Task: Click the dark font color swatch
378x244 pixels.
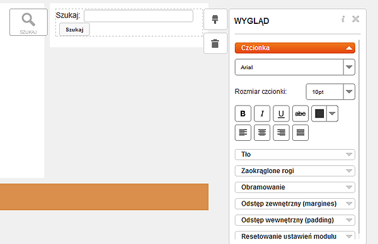Action: [319, 114]
